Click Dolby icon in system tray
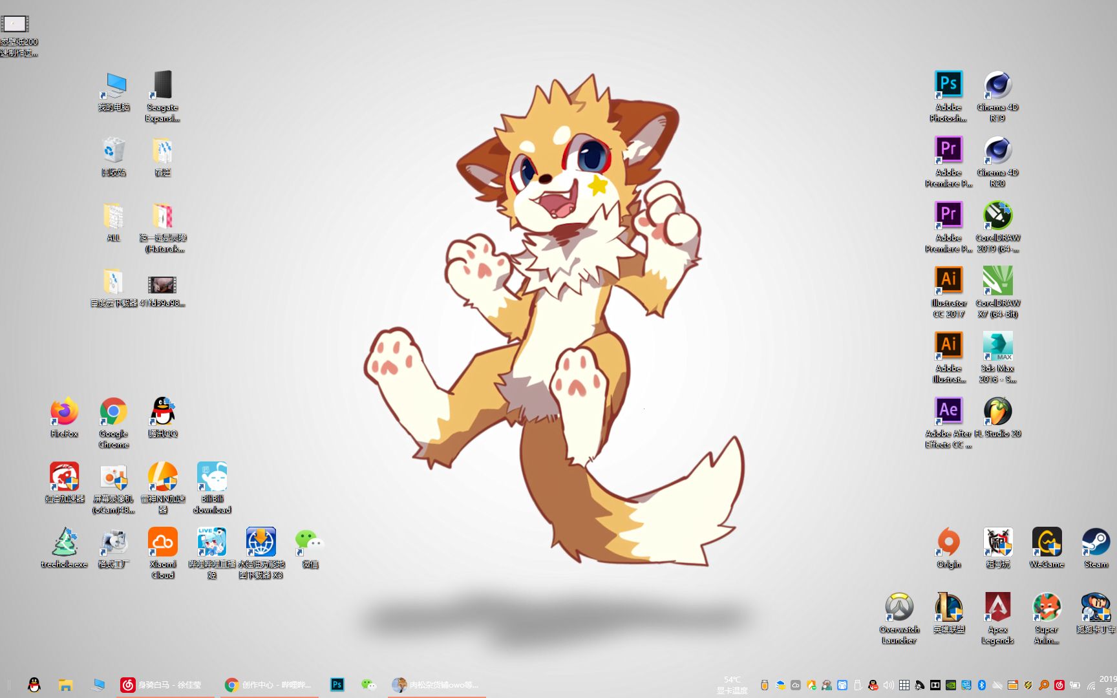Screen dimensions: 1117x698 tap(935, 685)
